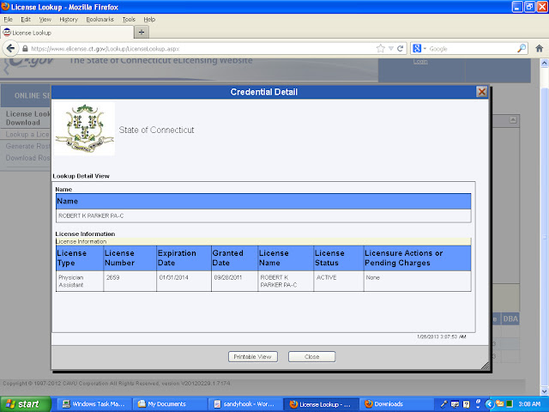
Task: Switch to Downloads taskbar item
Action: [x=395, y=404]
